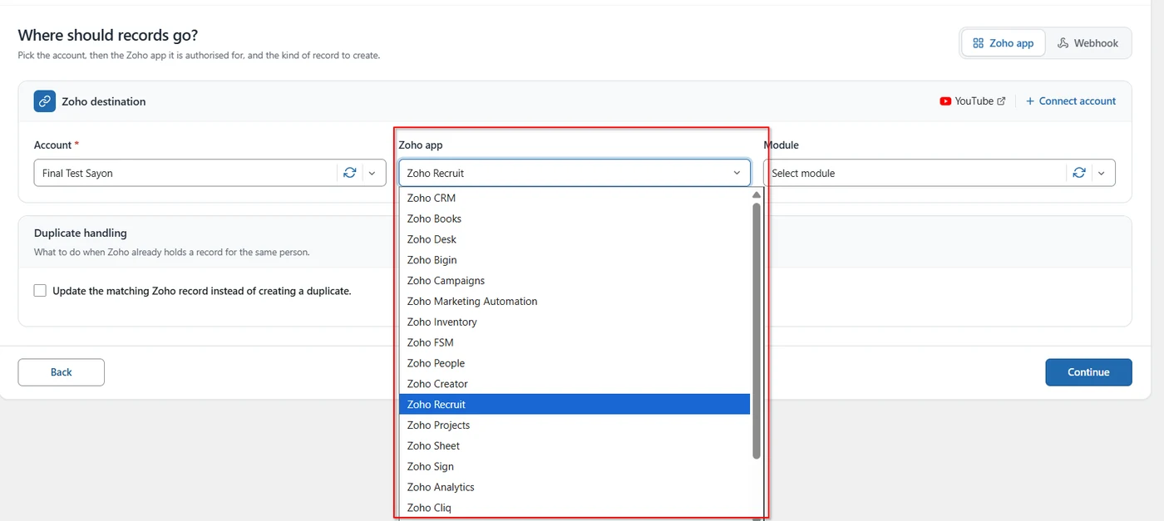Click the scrollbar up arrow
The width and height of the screenshot is (1164, 521).
pos(757,195)
